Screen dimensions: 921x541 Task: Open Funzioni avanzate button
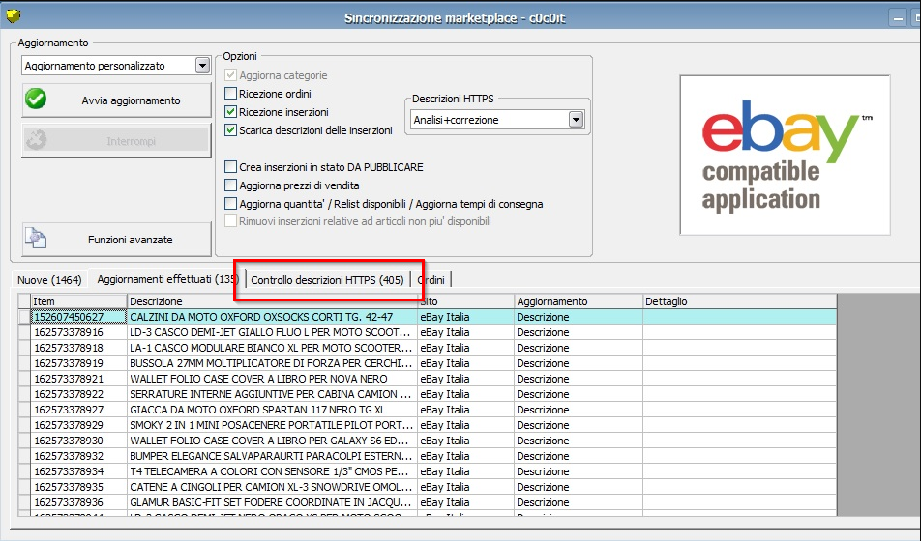click(116, 240)
